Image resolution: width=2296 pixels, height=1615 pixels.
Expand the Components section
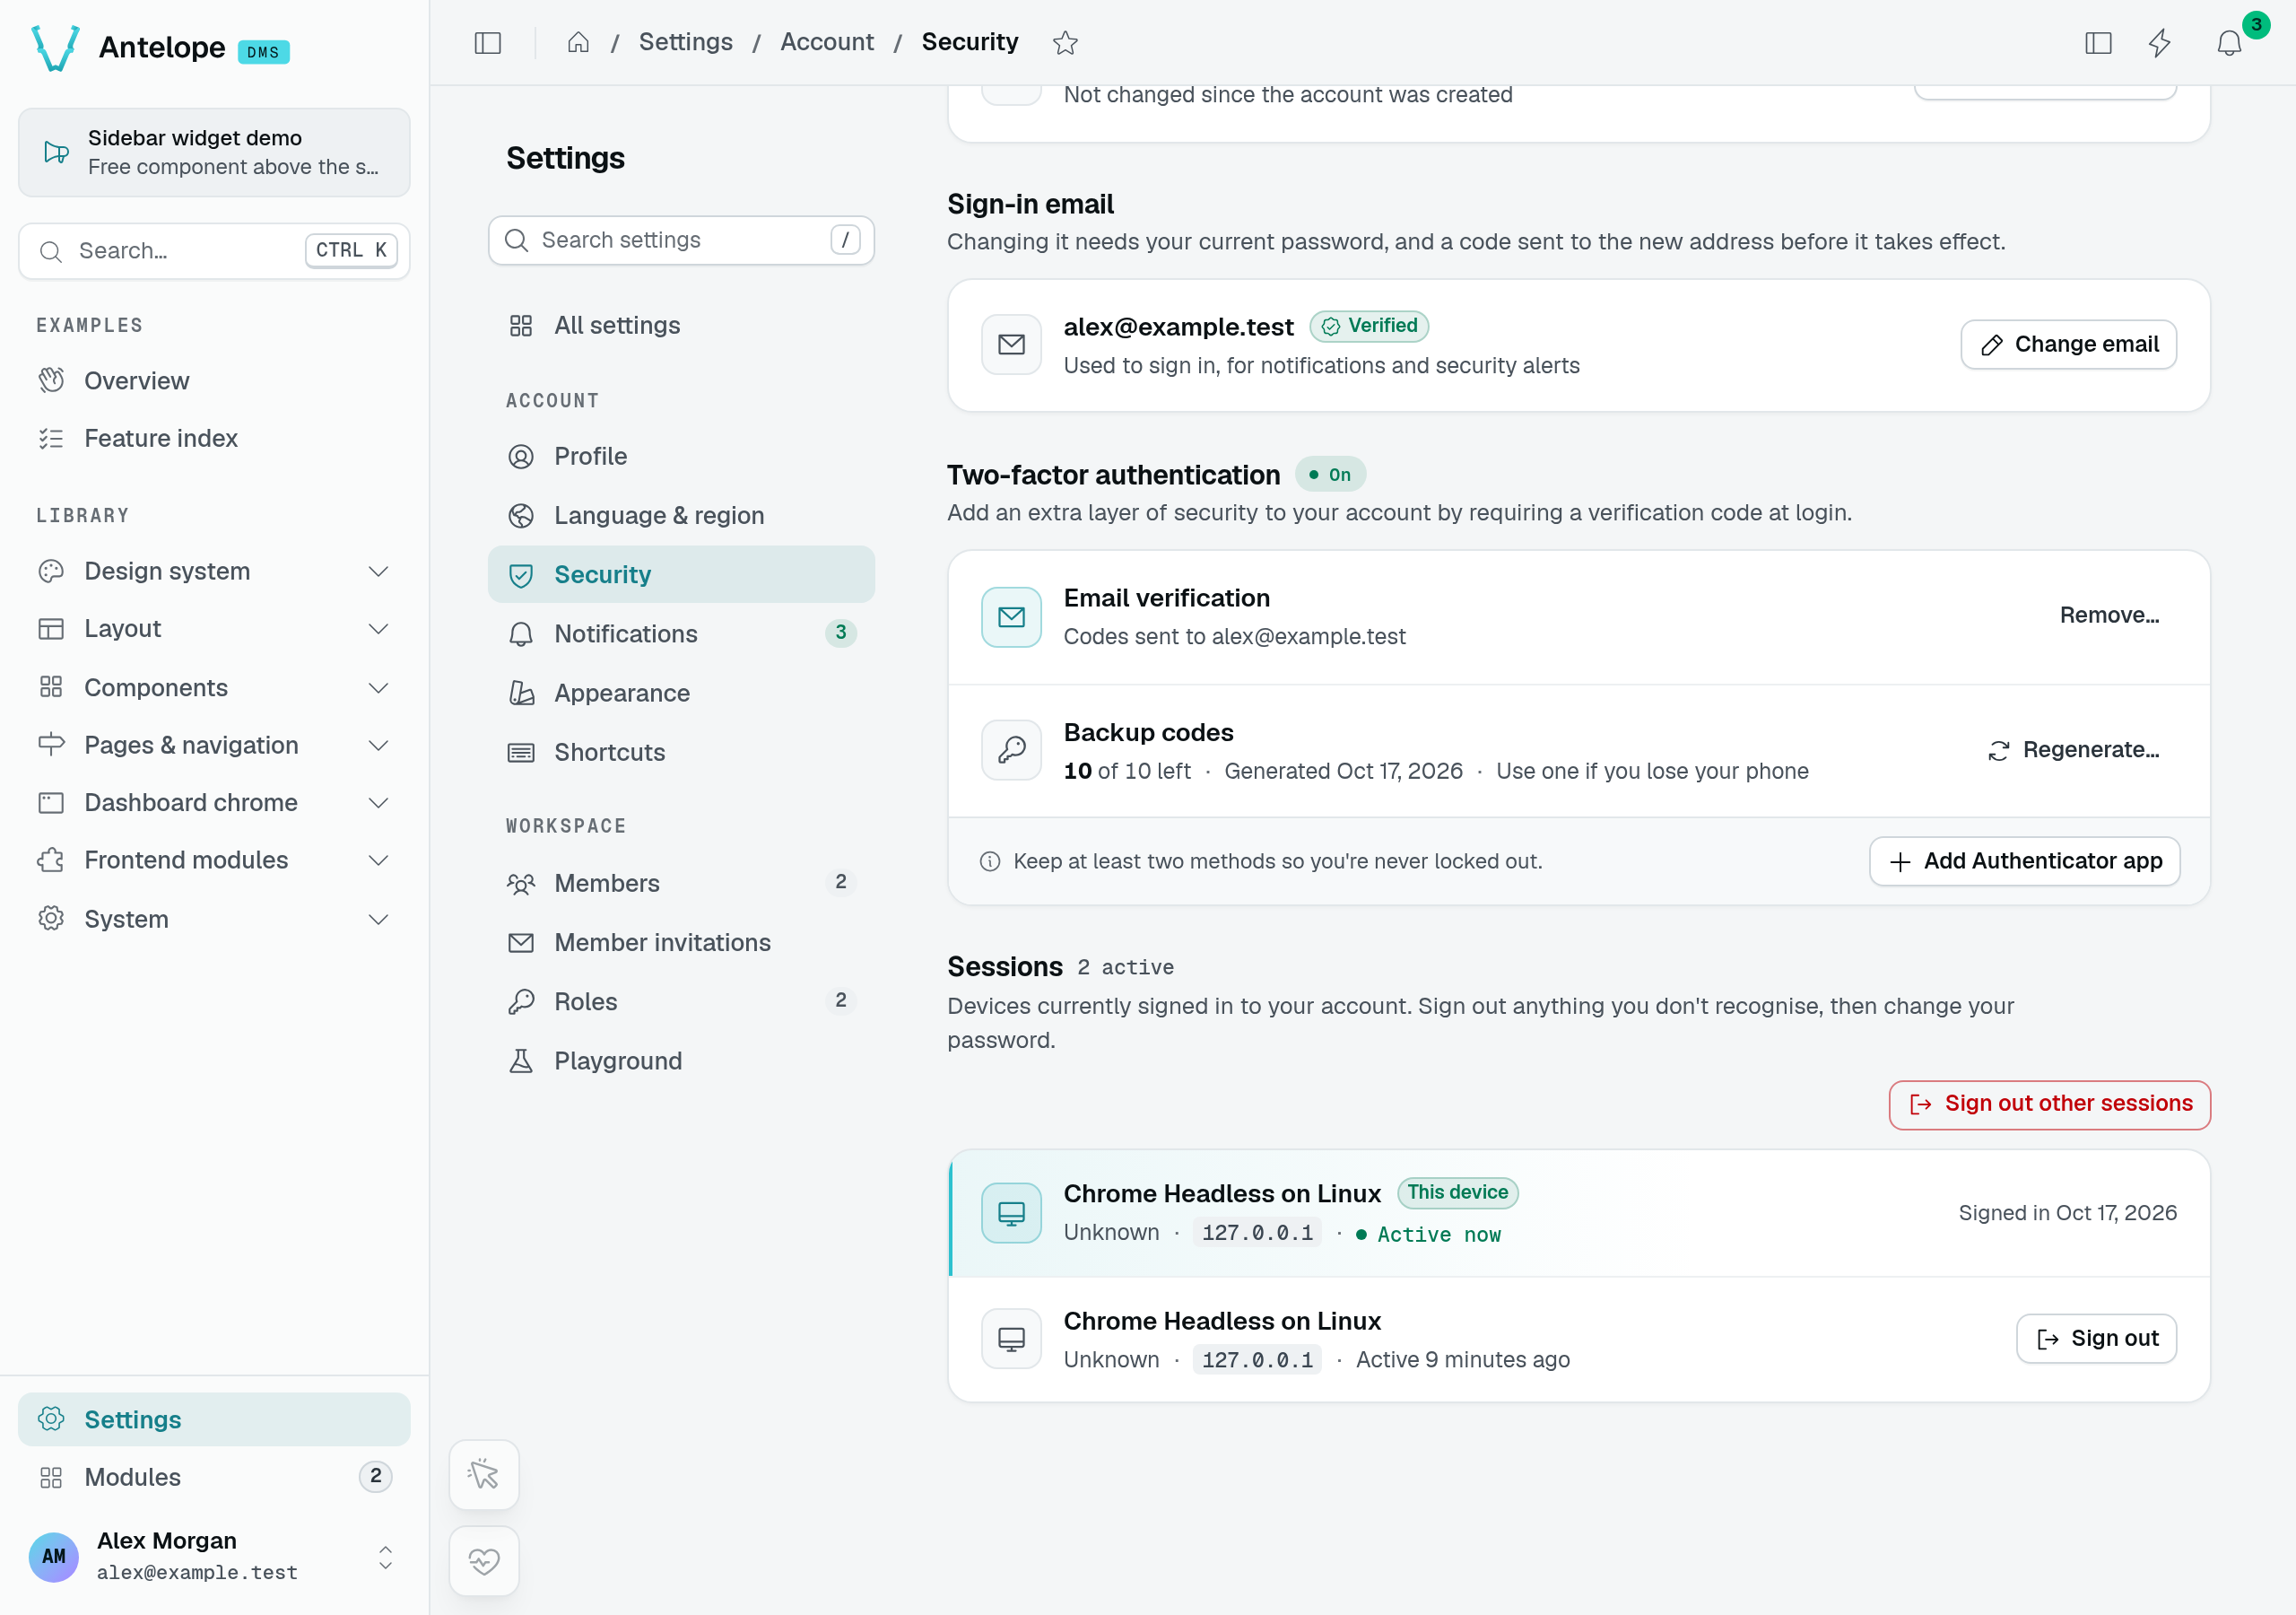pyautogui.click(x=214, y=687)
